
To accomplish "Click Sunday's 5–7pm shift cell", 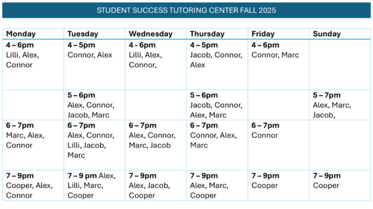I will (x=340, y=105).
